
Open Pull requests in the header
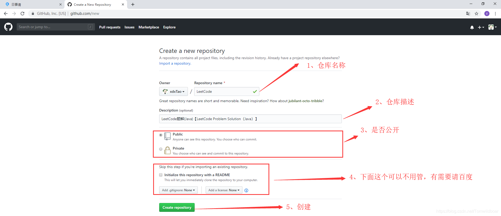click(110, 27)
